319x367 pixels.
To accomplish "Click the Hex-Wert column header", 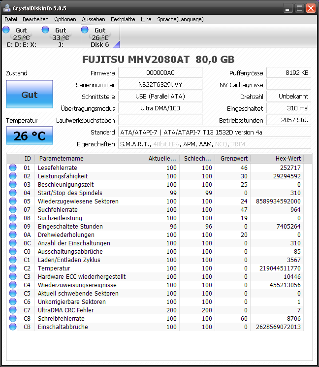I will 277,159.
